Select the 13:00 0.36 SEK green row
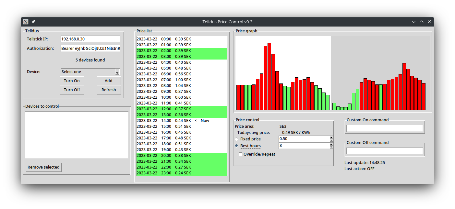Image resolution: width=455 pixels, height=209 pixels. 182,115
